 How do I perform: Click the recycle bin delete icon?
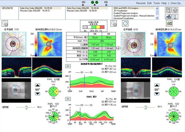point(175,17)
